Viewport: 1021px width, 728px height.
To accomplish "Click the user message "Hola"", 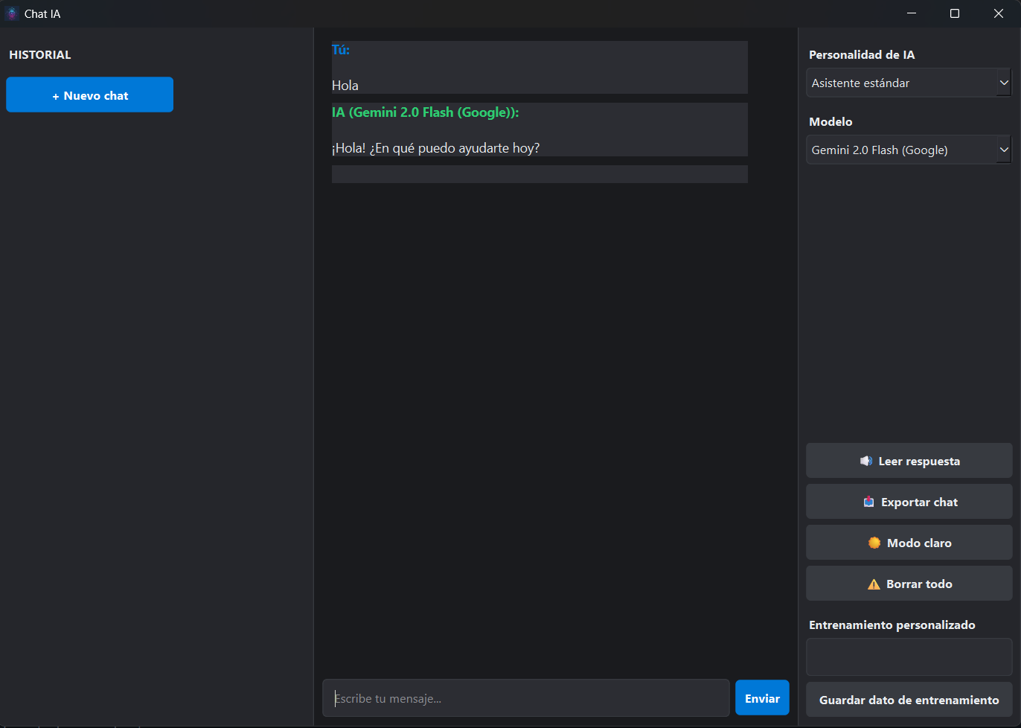I will pyautogui.click(x=345, y=86).
